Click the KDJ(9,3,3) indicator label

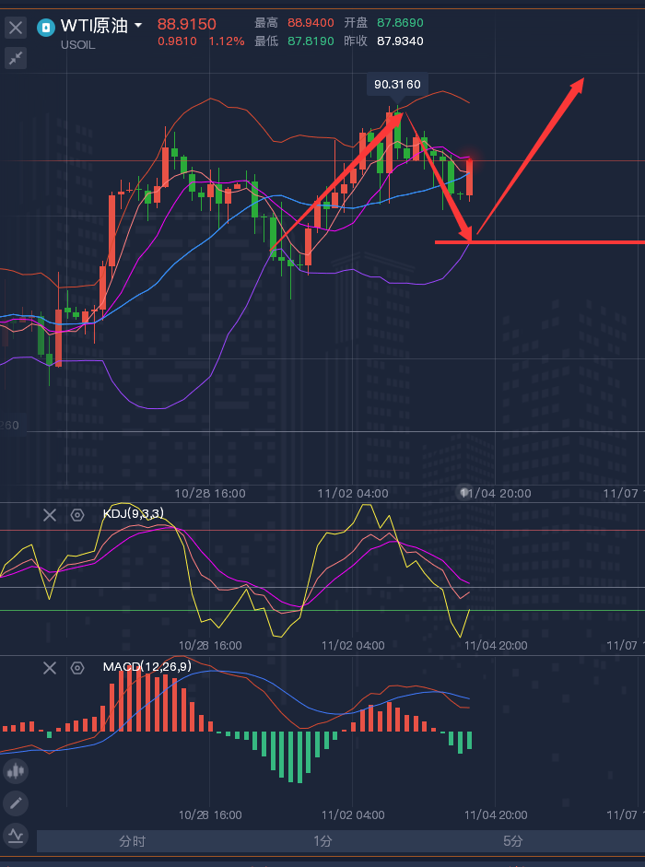click(134, 514)
